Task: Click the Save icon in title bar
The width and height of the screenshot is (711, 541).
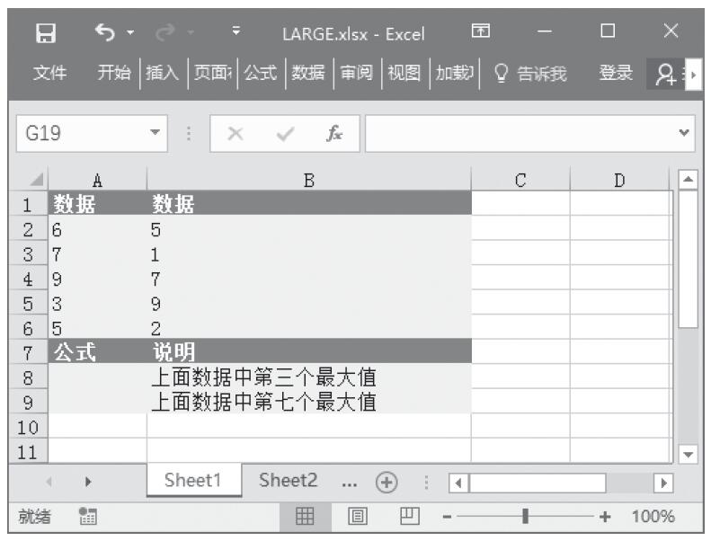Action: (42, 33)
